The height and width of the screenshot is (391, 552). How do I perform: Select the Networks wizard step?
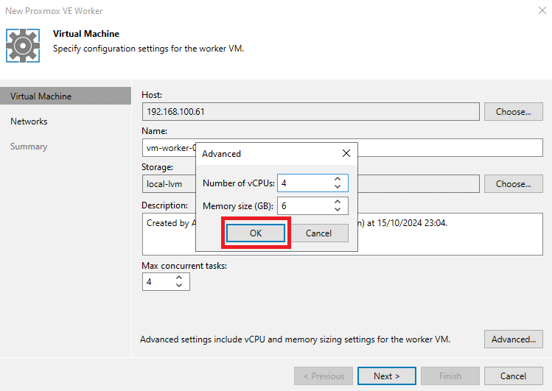click(29, 121)
